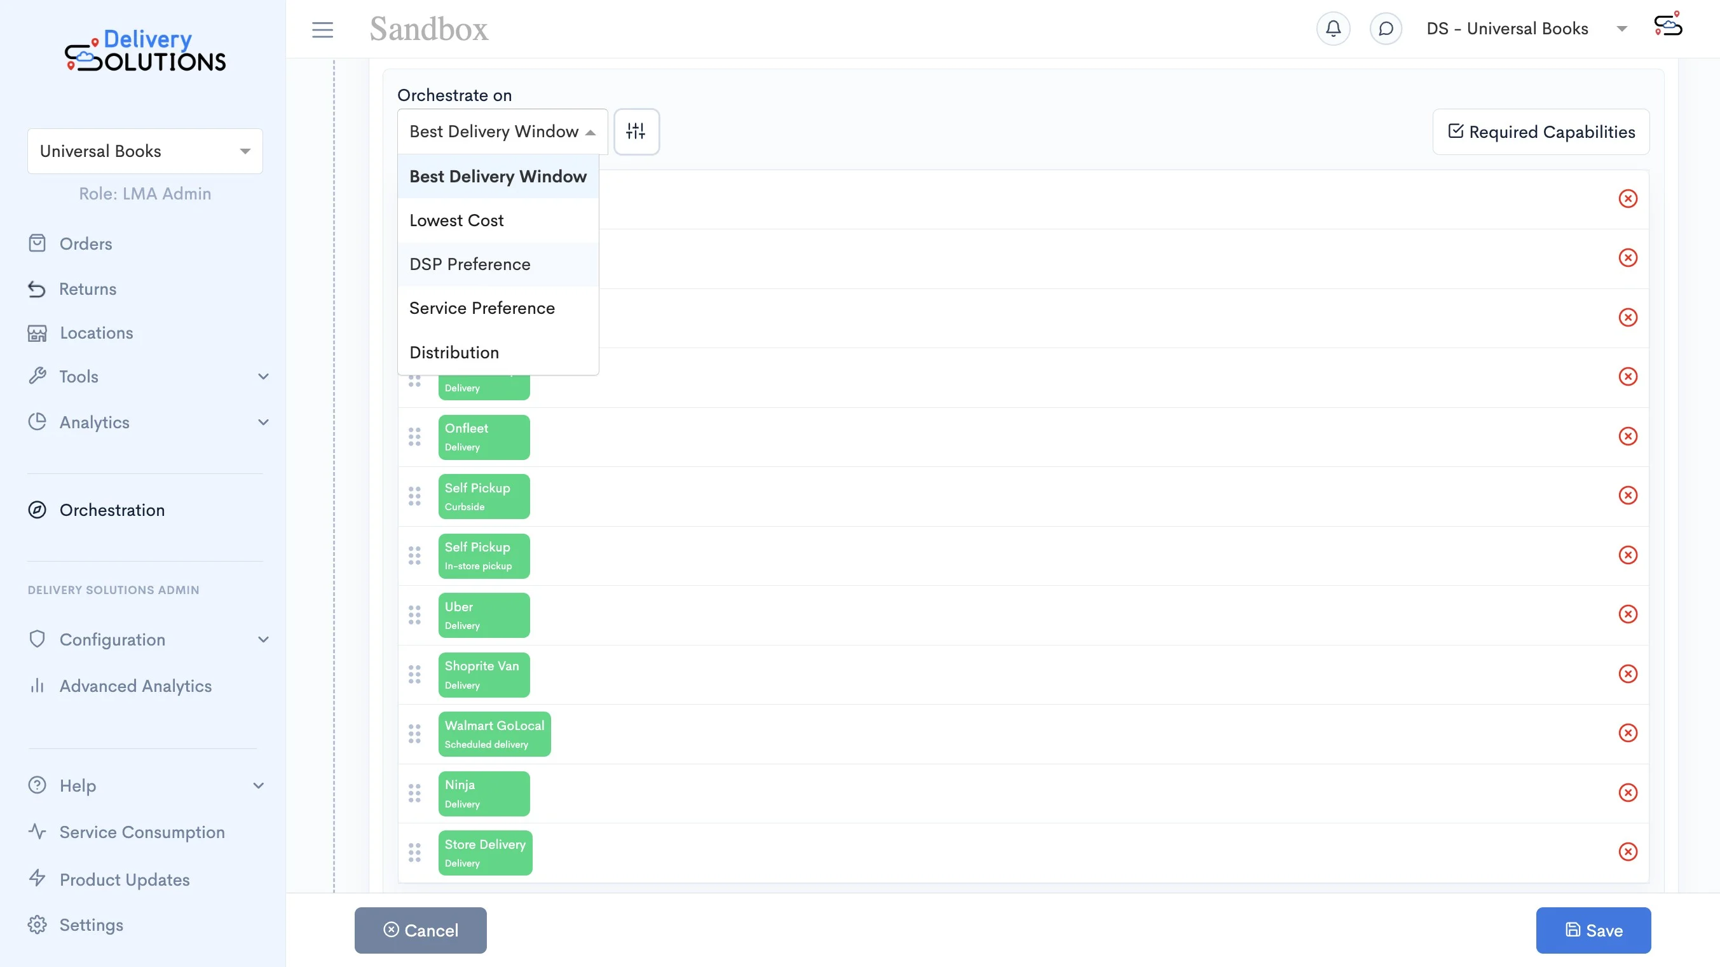Remove the Walmart GoLocal row
Screen dimensions: 1720x967
pyautogui.click(x=1628, y=733)
